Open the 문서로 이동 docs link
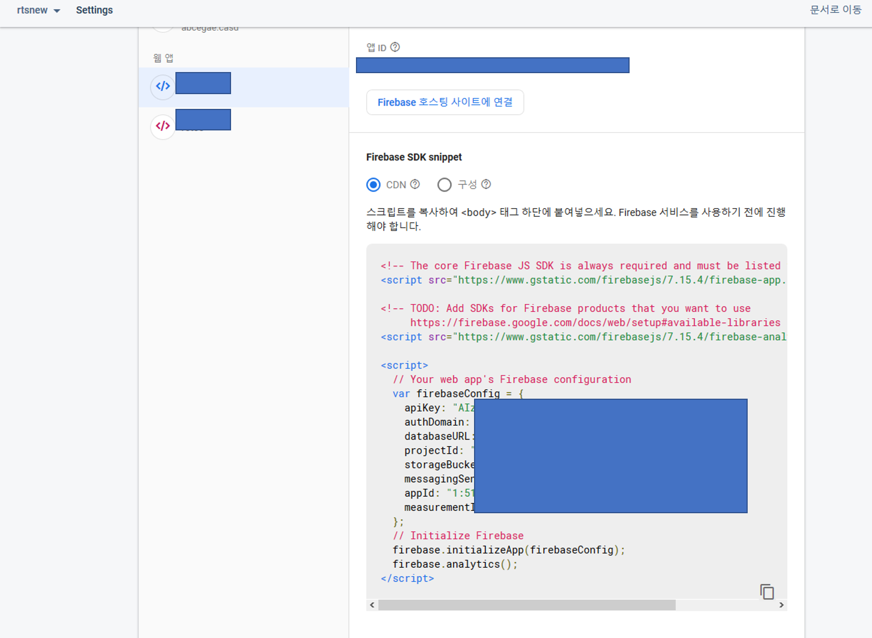The image size is (872, 638). pos(836,10)
